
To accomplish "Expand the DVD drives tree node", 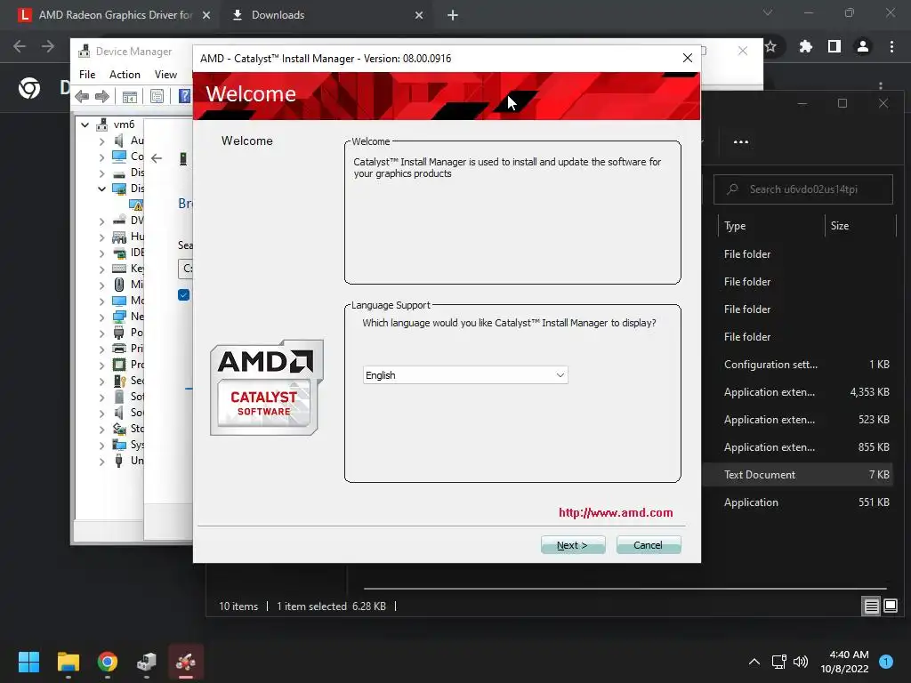I will coord(101,221).
